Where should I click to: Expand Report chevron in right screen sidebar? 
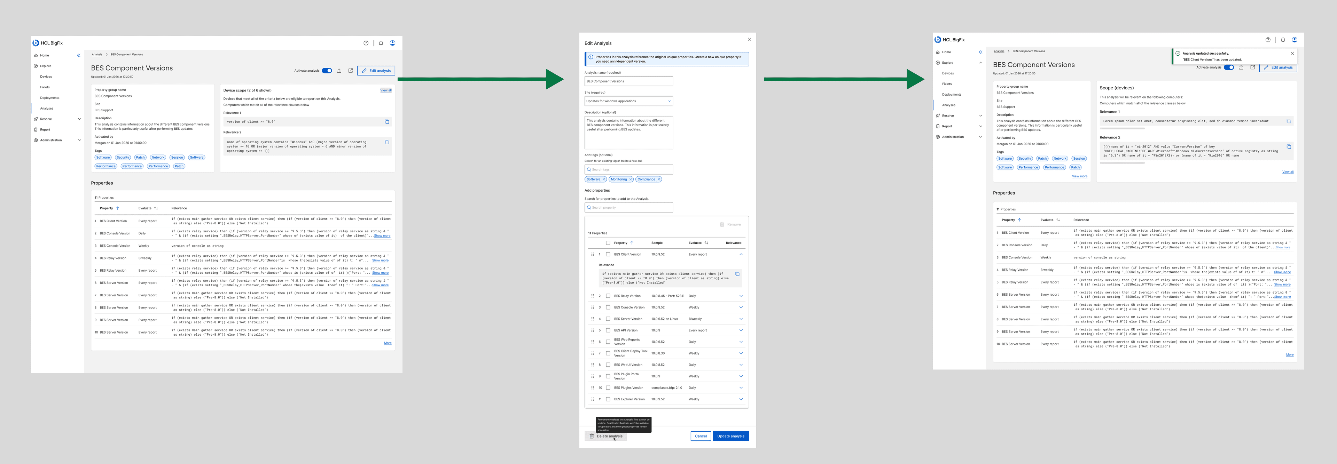point(980,127)
